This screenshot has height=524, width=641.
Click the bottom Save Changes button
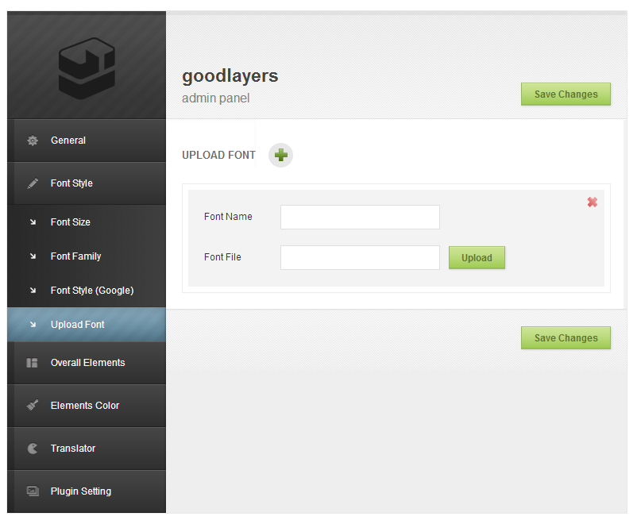pos(566,338)
